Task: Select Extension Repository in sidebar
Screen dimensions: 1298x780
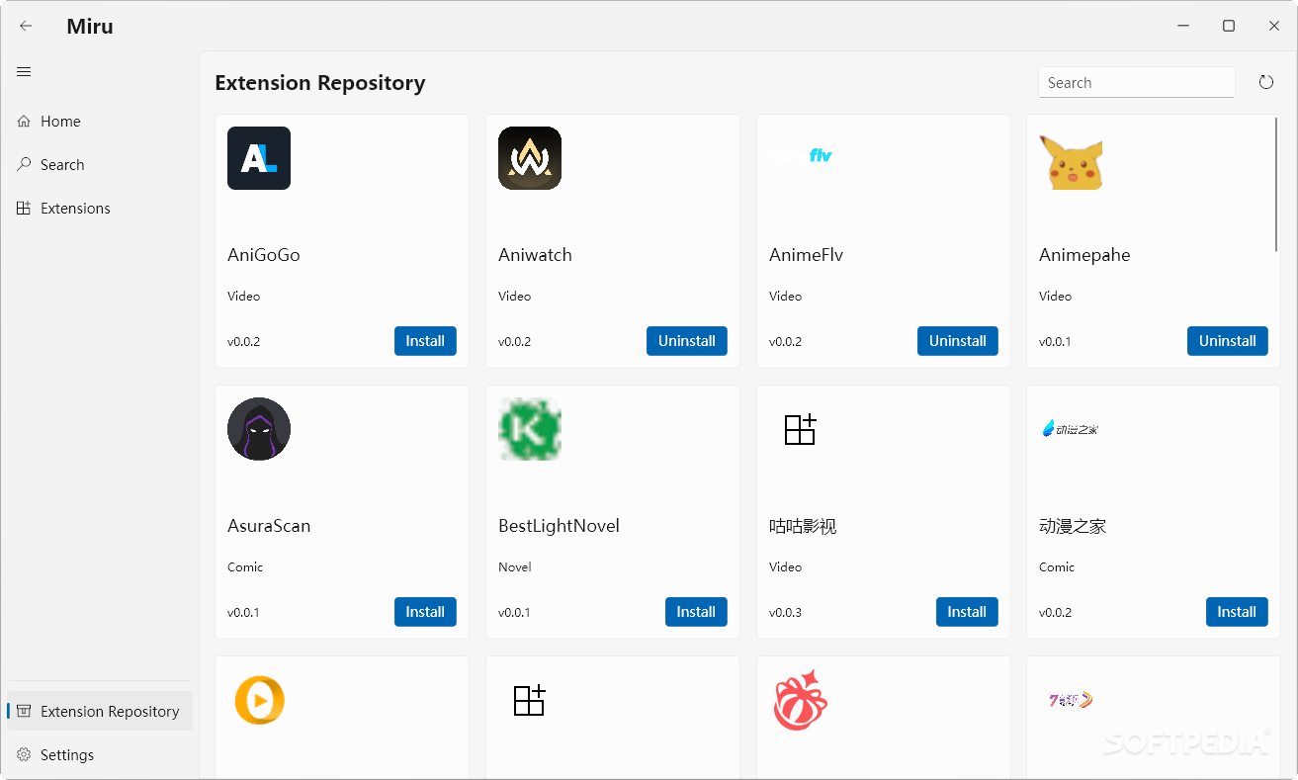Action: [100, 712]
